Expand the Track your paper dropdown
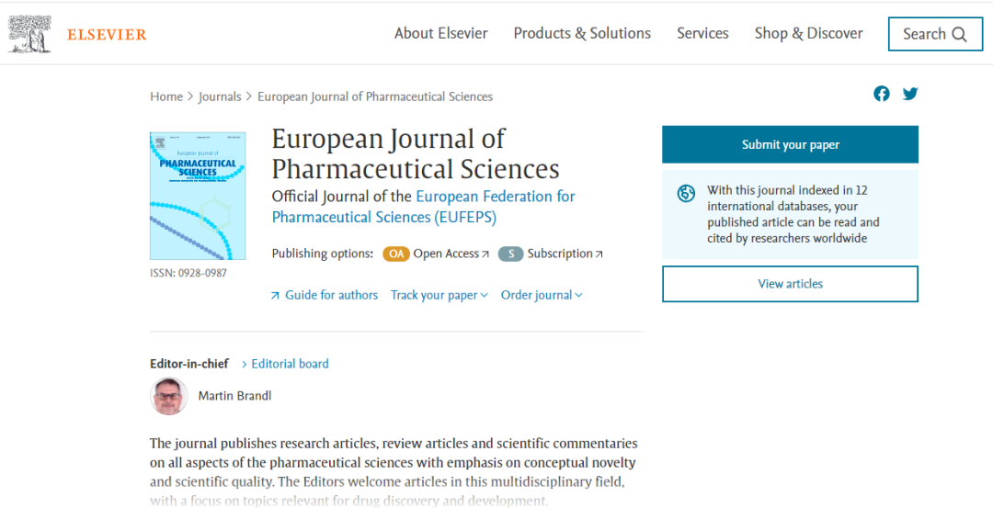Image resolution: width=993 pixels, height=508 pixels. click(x=439, y=295)
